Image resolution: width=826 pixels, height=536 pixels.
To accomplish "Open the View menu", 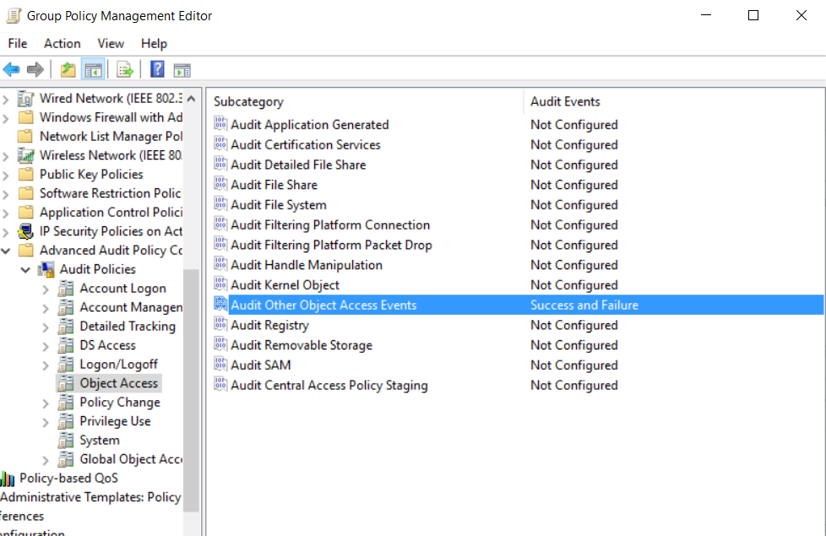I will [x=110, y=43].
